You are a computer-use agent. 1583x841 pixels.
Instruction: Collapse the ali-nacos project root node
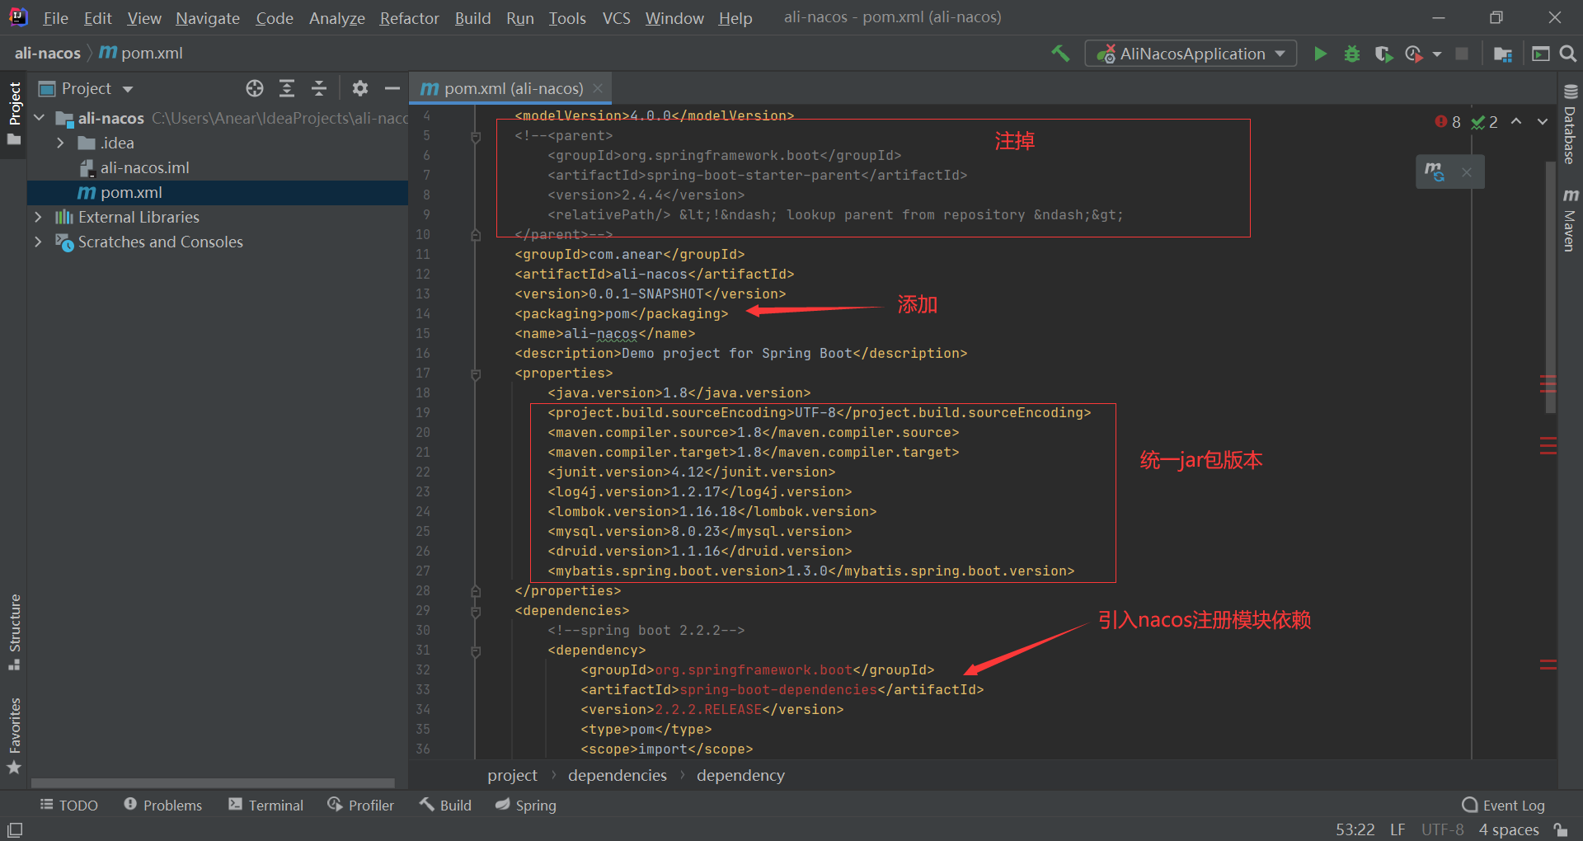pos(39,118)
